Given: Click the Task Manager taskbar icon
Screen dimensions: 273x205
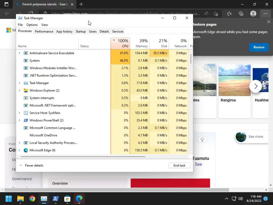Looking at the screenshot, I should click(x=44, y=199).
